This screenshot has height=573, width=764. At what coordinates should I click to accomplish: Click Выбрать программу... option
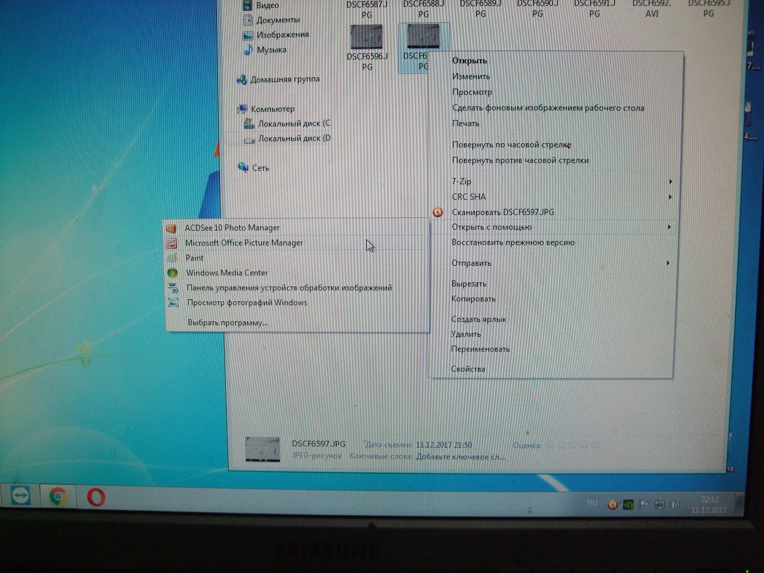[x=228, y=323]
